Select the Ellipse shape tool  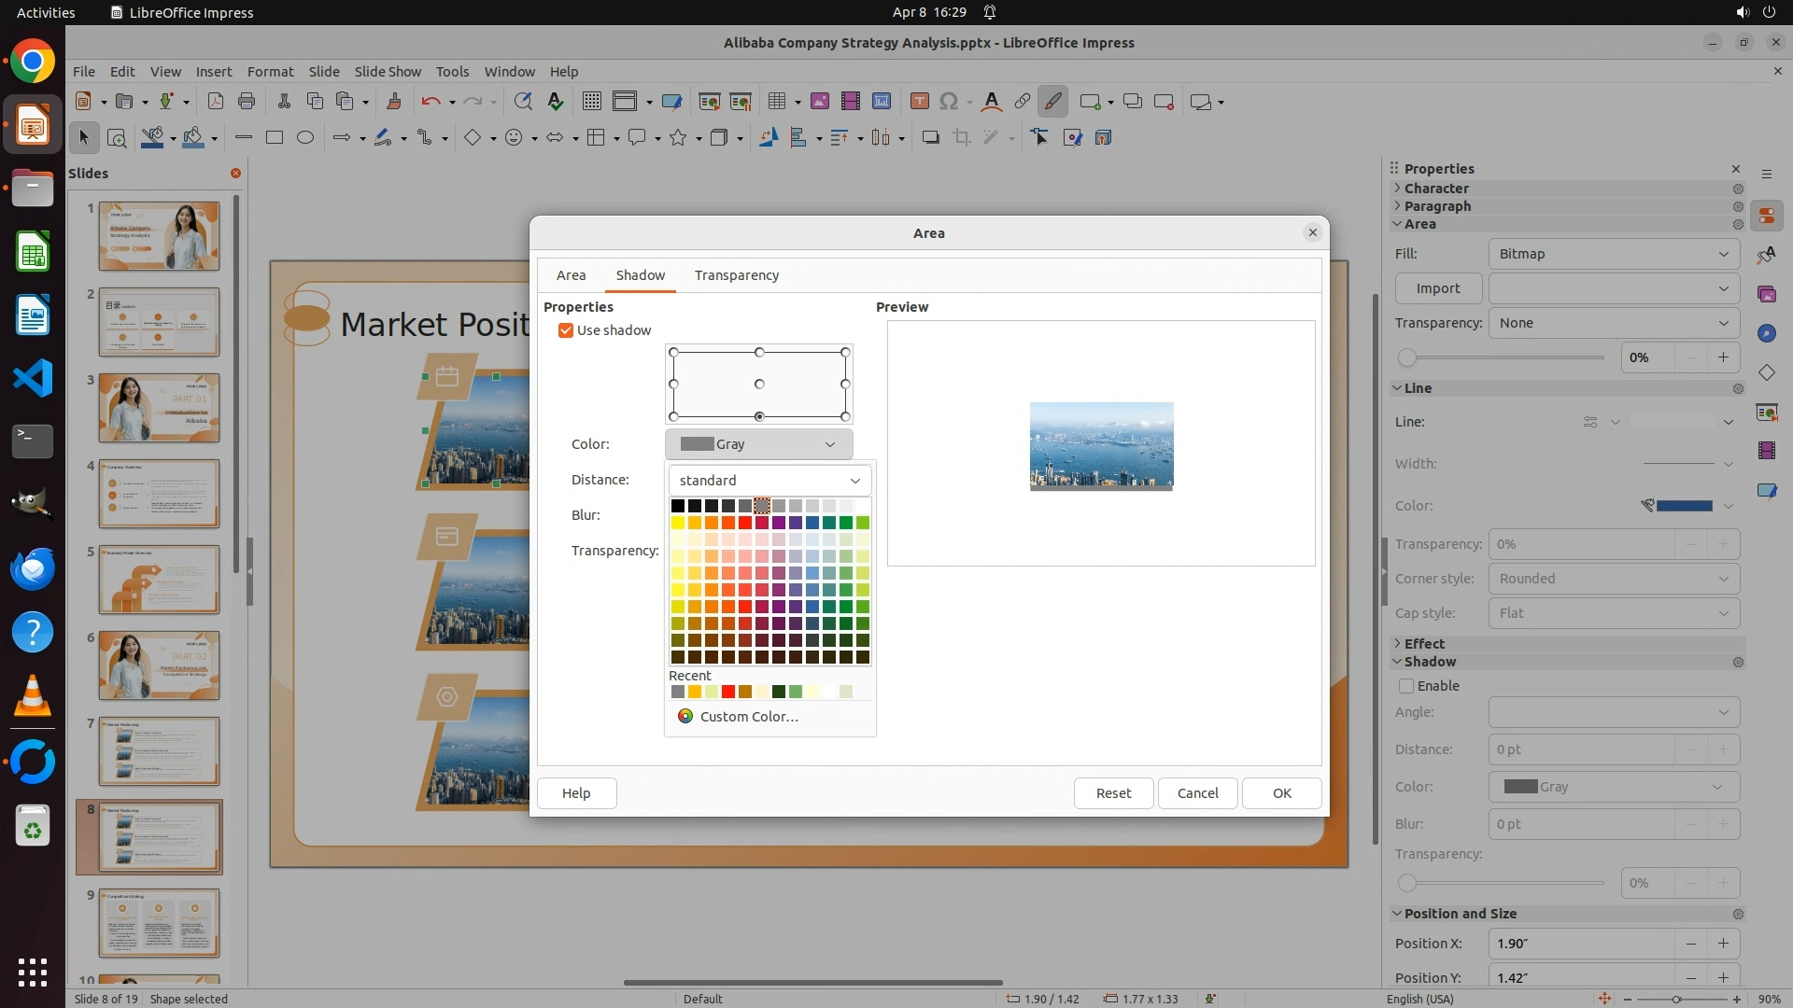point(305,138)
